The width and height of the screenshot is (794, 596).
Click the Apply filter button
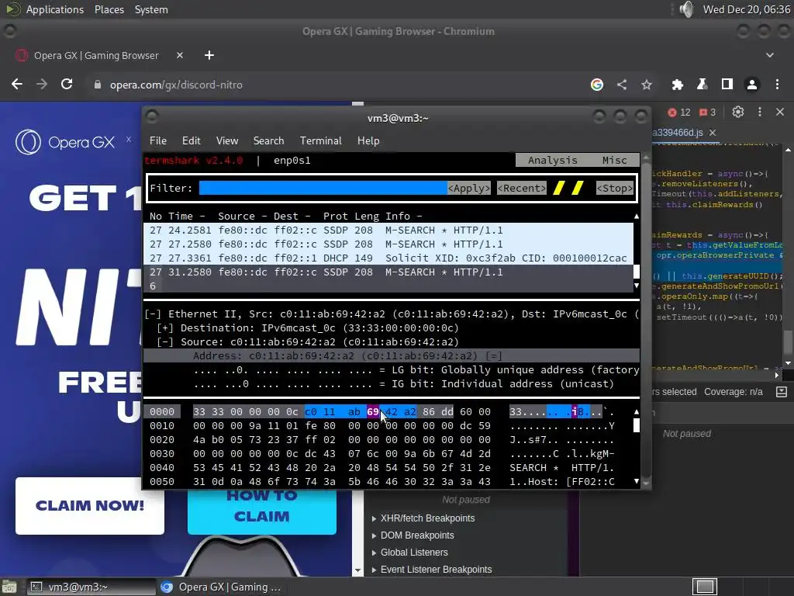[469, 188]
